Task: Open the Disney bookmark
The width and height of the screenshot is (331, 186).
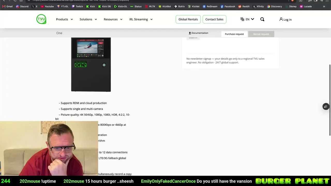Action: pos(291,6)
